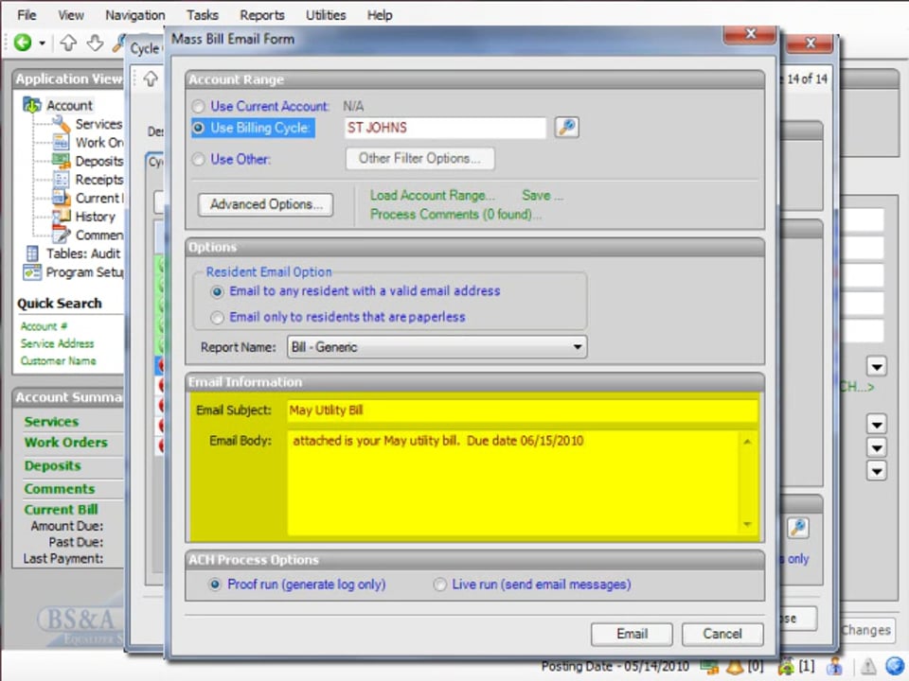Click the Receipts tree icon

pyautogui.click(x=61, y=179)
